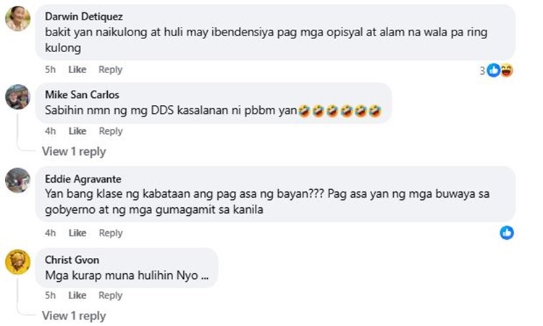Viewport: 543px width, 326px height.
Task: Like Christ Gvon's comment
Action: (77, 296)
